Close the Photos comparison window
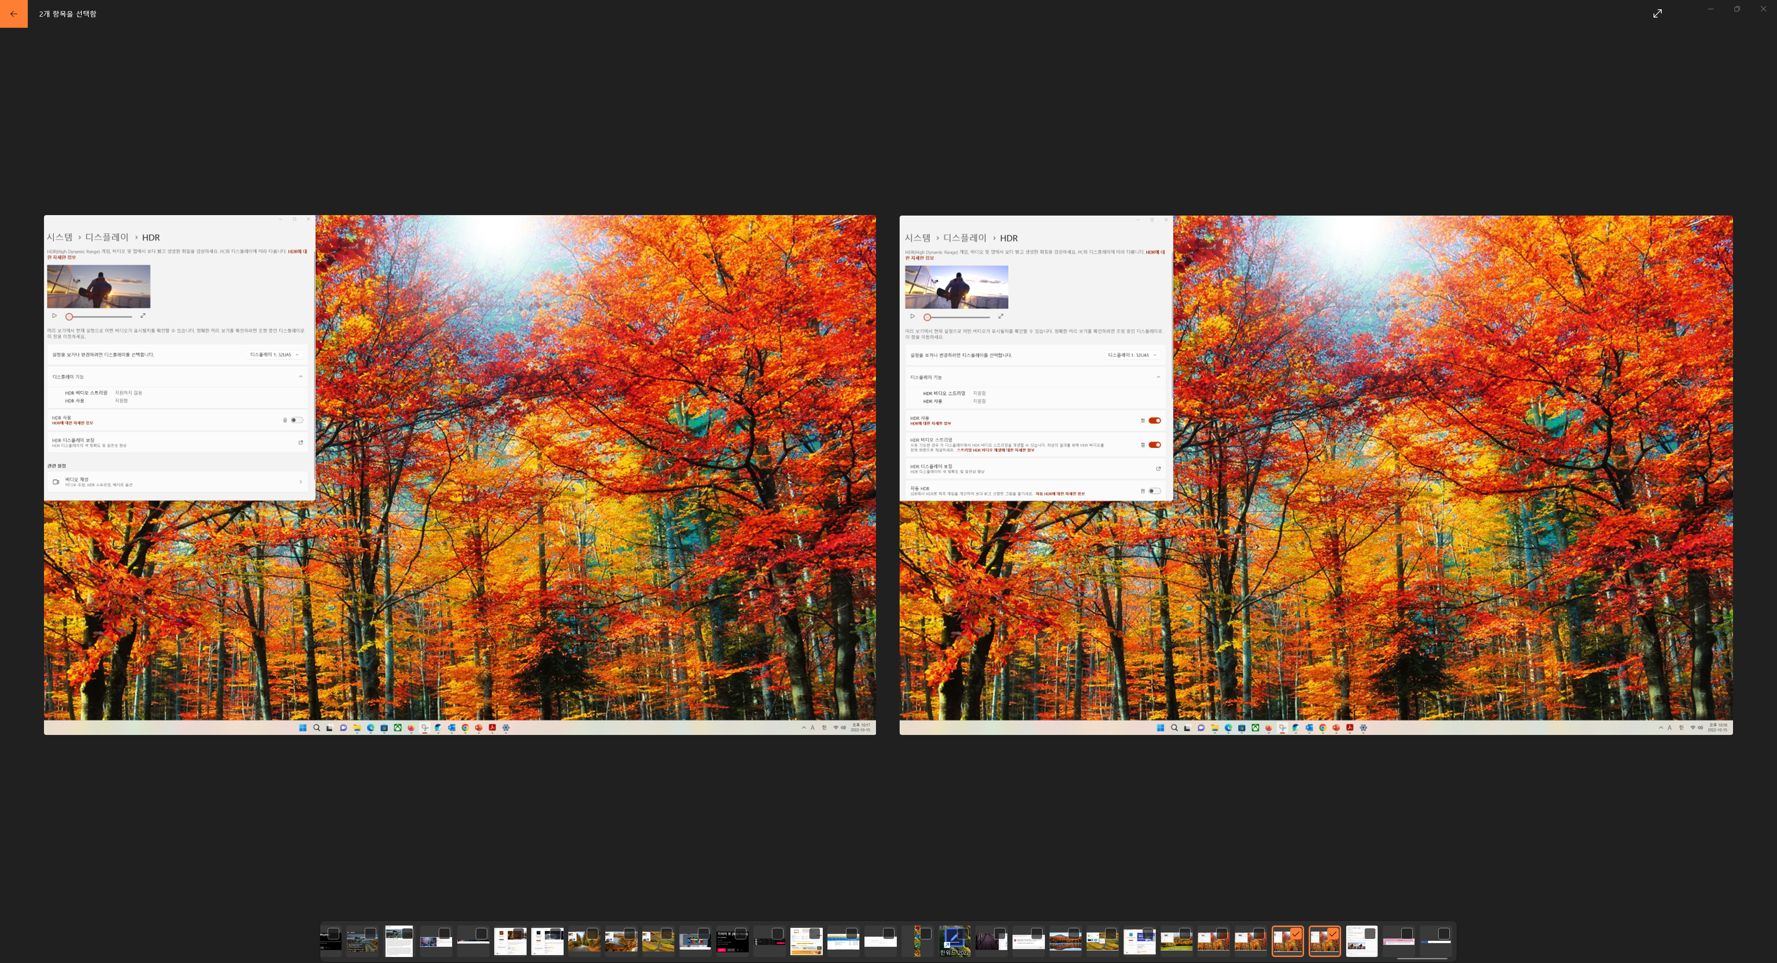This screenshot has height=963, width=1777. click(x=1763, y=9)
